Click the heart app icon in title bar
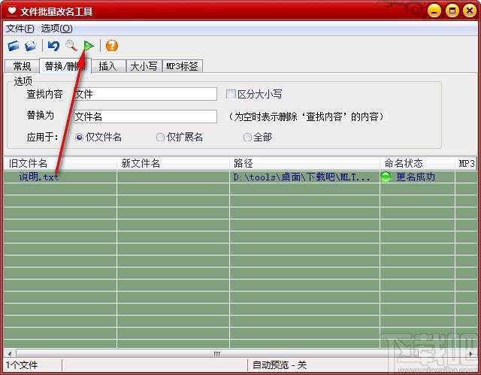This screenshot has height=375, width=481. click(11, 11)
